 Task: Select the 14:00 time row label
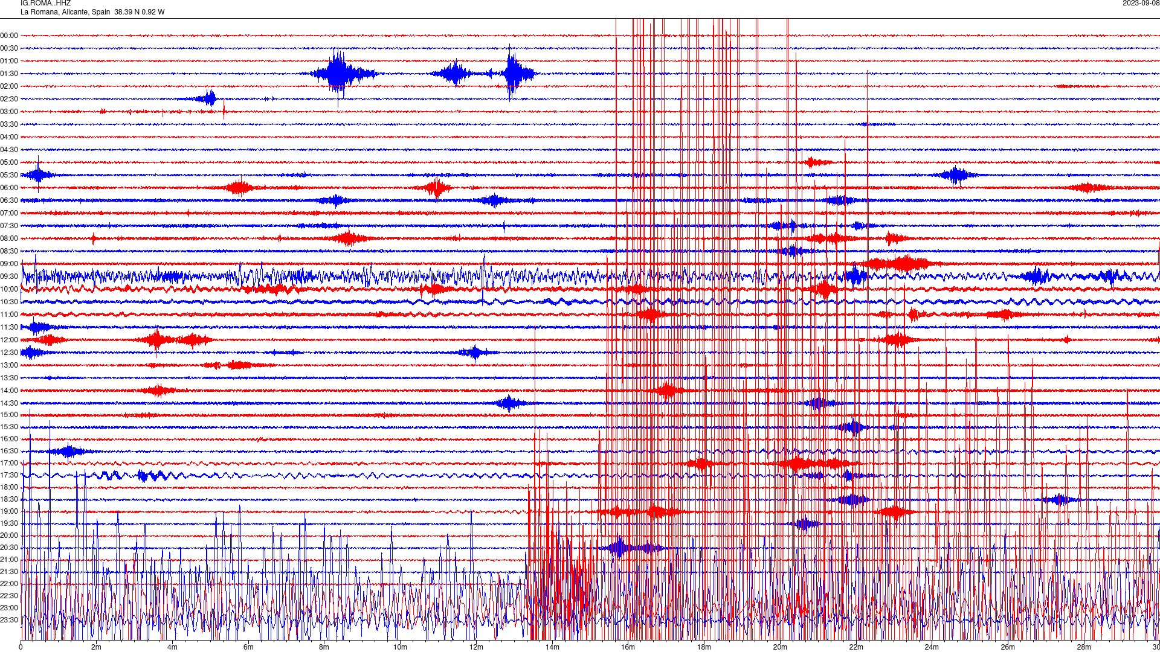pyautogui.click(x=9, y=391)
